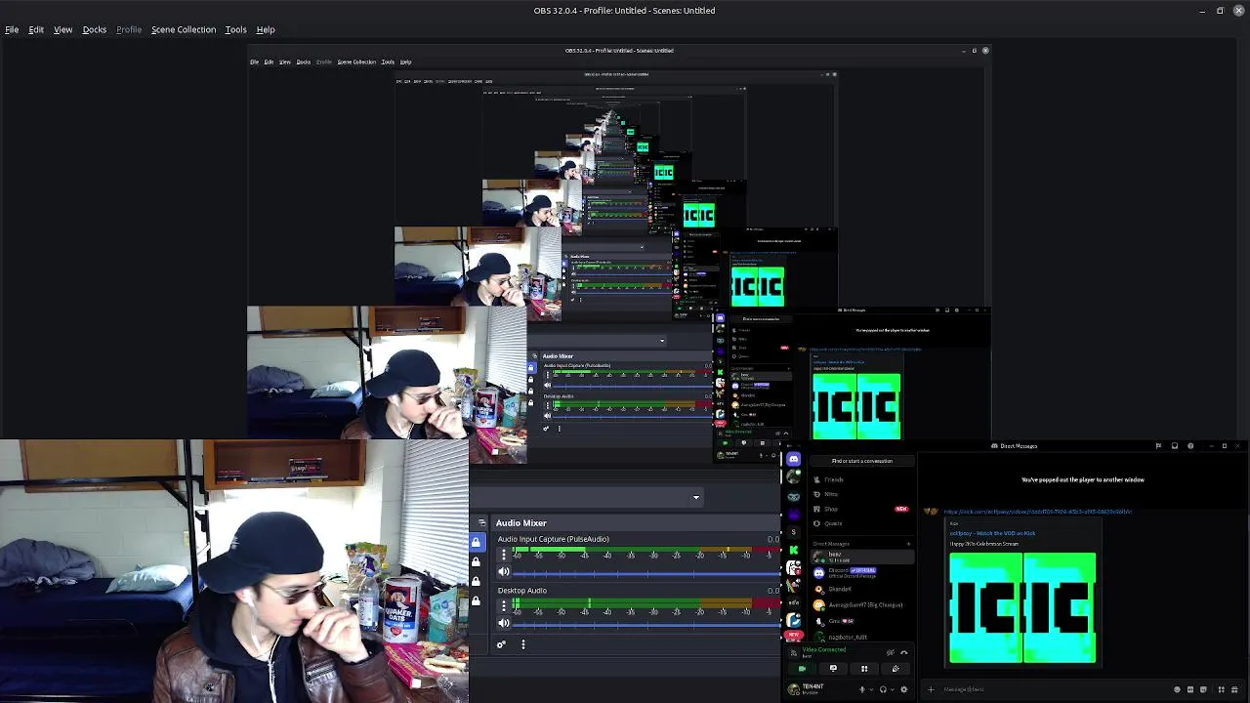Open the Watch the VOD on Kick link
This screenshot has width=1250, height=703.
(993, 533)
